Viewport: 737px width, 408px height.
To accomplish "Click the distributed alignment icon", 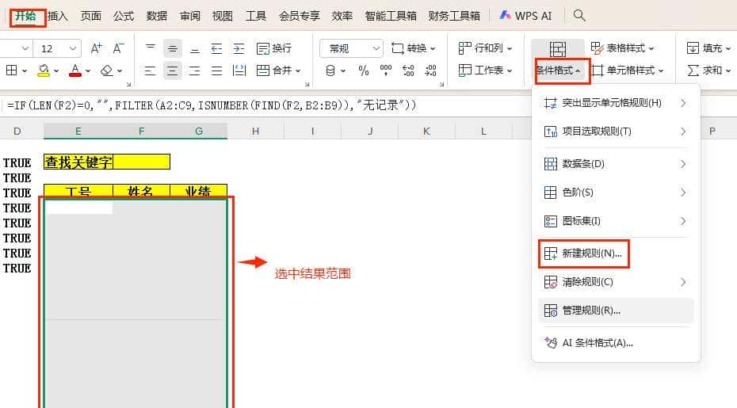I will (x=239, y=71).
